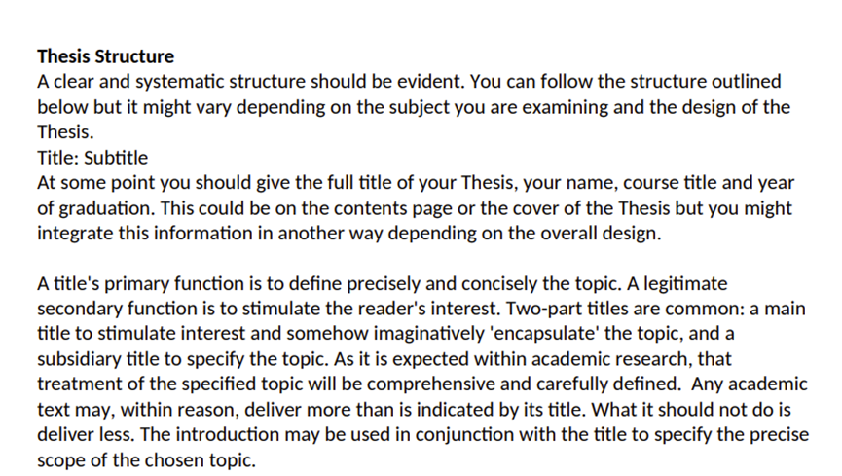Click blank line between the paragraphs
Viewport: 842px width, 476px height.
[x=421, y=258]
